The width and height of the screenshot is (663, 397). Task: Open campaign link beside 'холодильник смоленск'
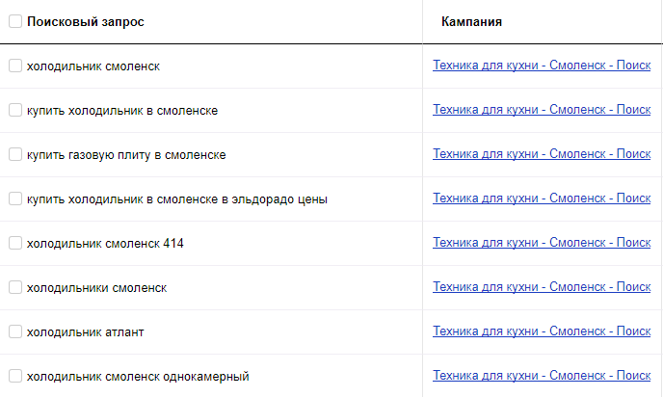coord(542,66)
